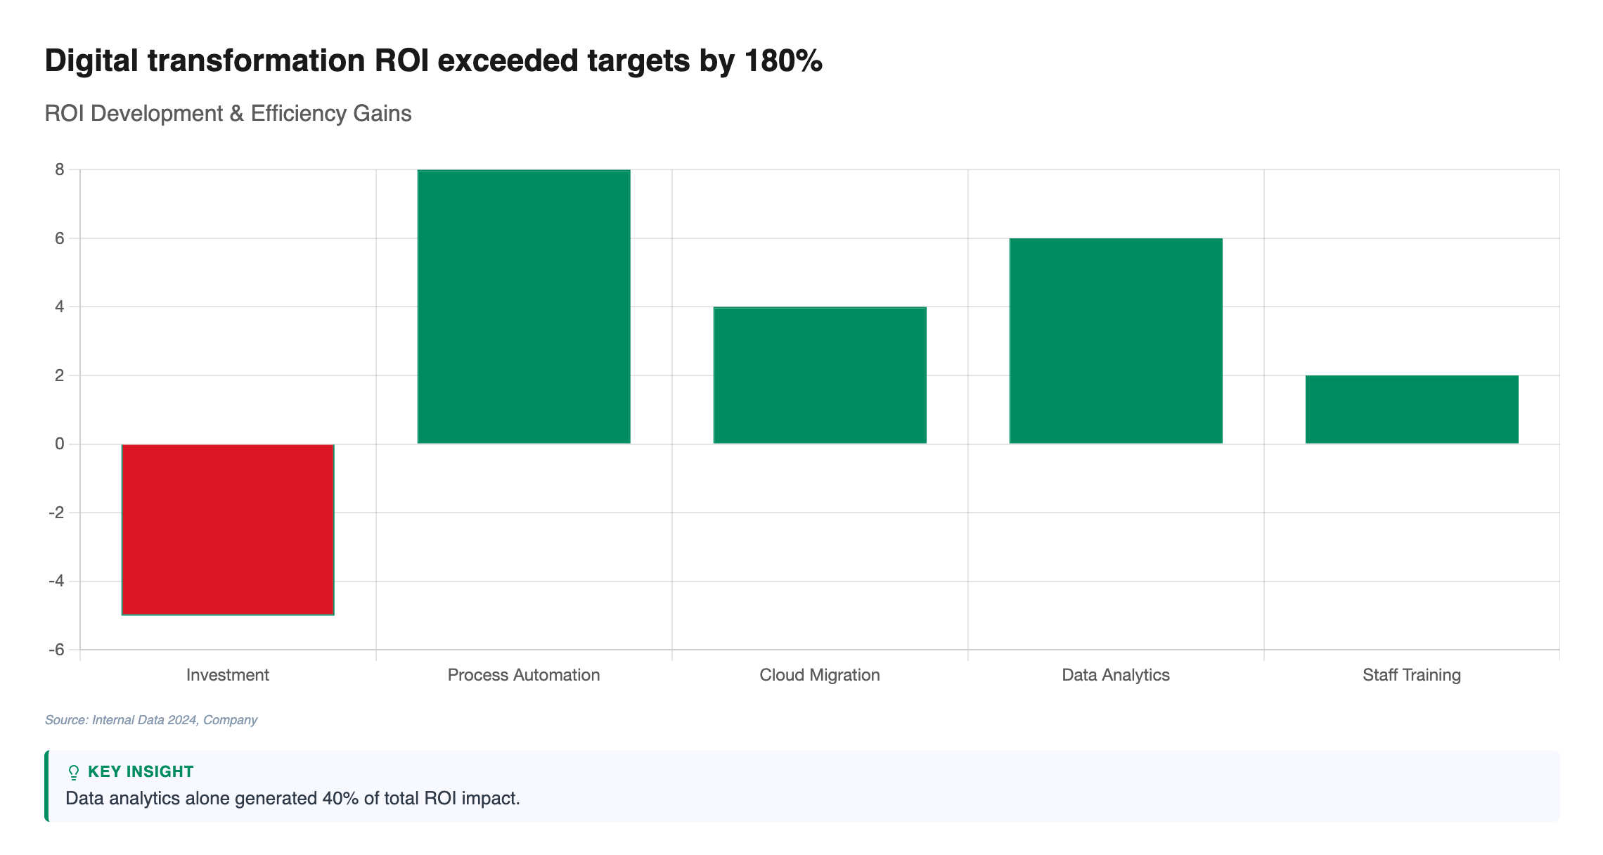Image resolution: width=1603 pixels, height=855 pixels.
Task: Click the KEY INSIGHT heading
Action: click(x=141, y=771)
